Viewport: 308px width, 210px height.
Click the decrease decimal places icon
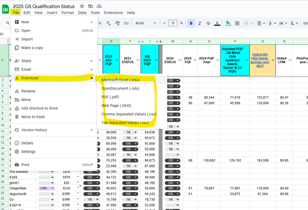click(108, 23)
